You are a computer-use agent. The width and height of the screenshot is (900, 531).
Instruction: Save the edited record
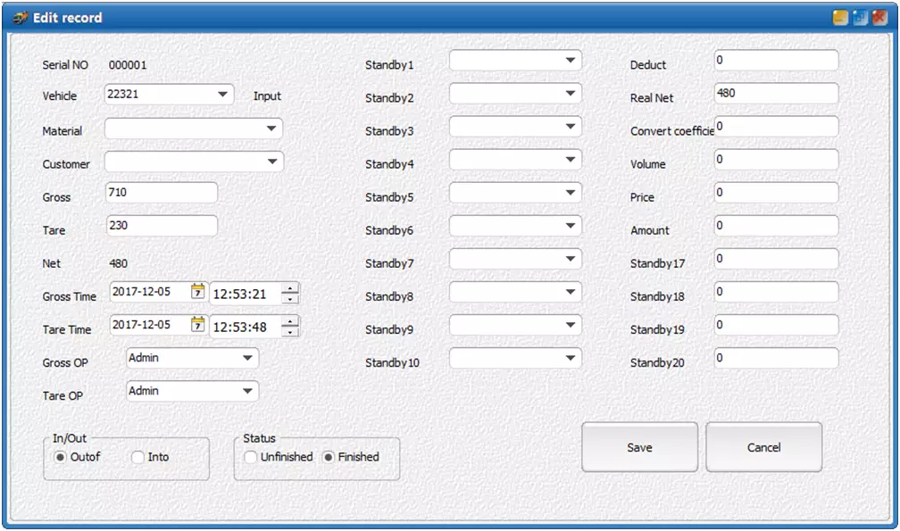(639, 447)
